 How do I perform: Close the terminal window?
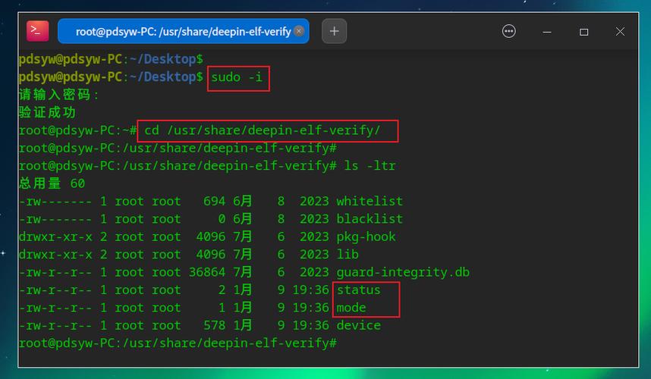[x=620, y=32]
